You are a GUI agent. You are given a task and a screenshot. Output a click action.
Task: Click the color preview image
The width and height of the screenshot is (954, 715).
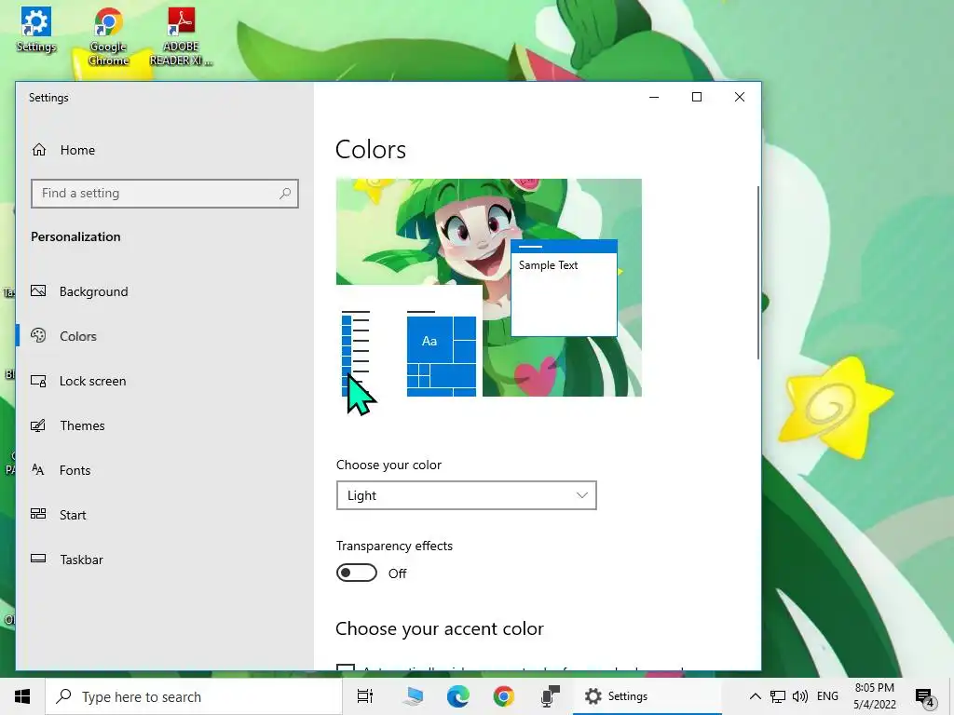click(x=488, y=288)
